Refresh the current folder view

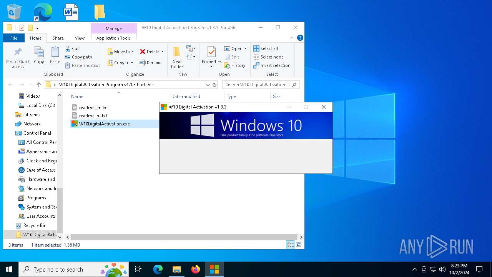(x=214, y=85)
